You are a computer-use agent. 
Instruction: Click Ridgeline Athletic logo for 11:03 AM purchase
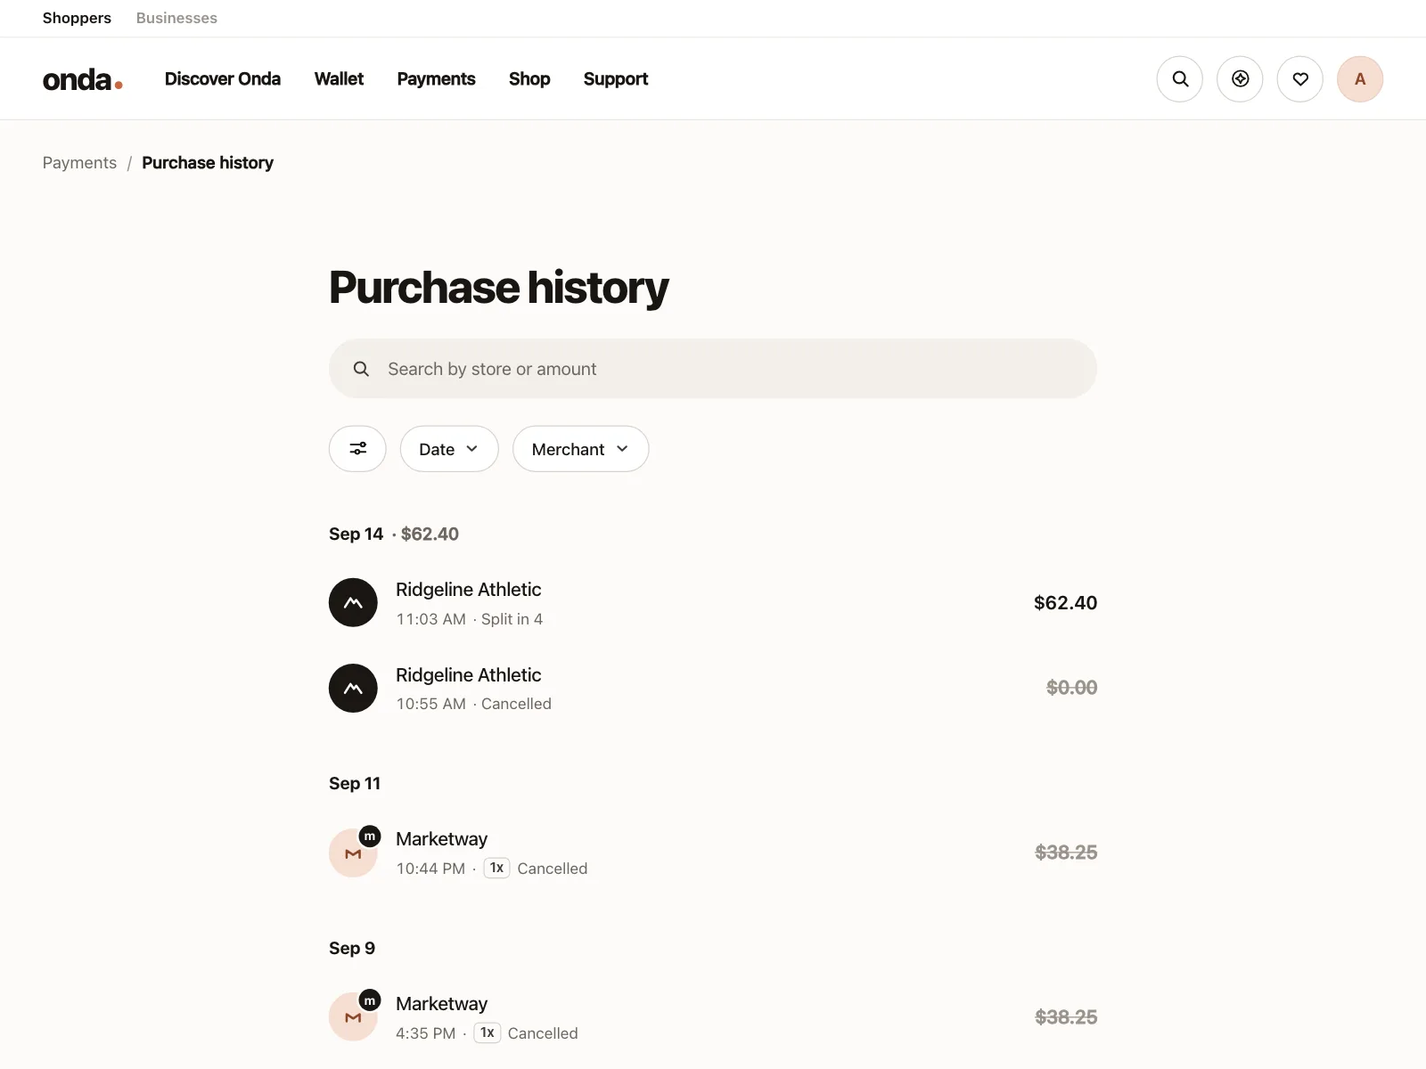[x=353, y=602]
